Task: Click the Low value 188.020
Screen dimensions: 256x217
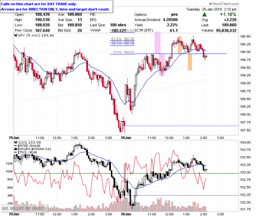Action: click(x=42, y=25)
